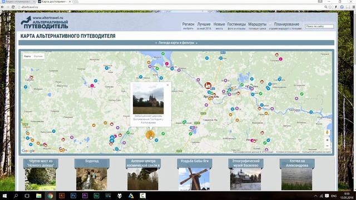The image size is (356, 200).
Task: Switch map to Спутник view
Action: point(38,56)
